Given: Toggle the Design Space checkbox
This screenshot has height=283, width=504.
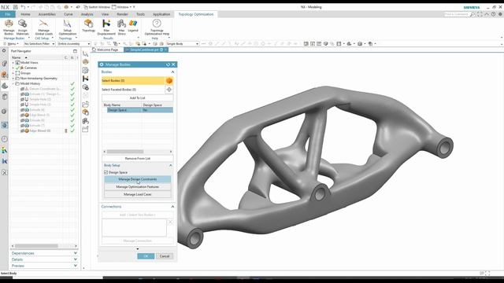Looking at the screenshot, I should pos(106,172).
